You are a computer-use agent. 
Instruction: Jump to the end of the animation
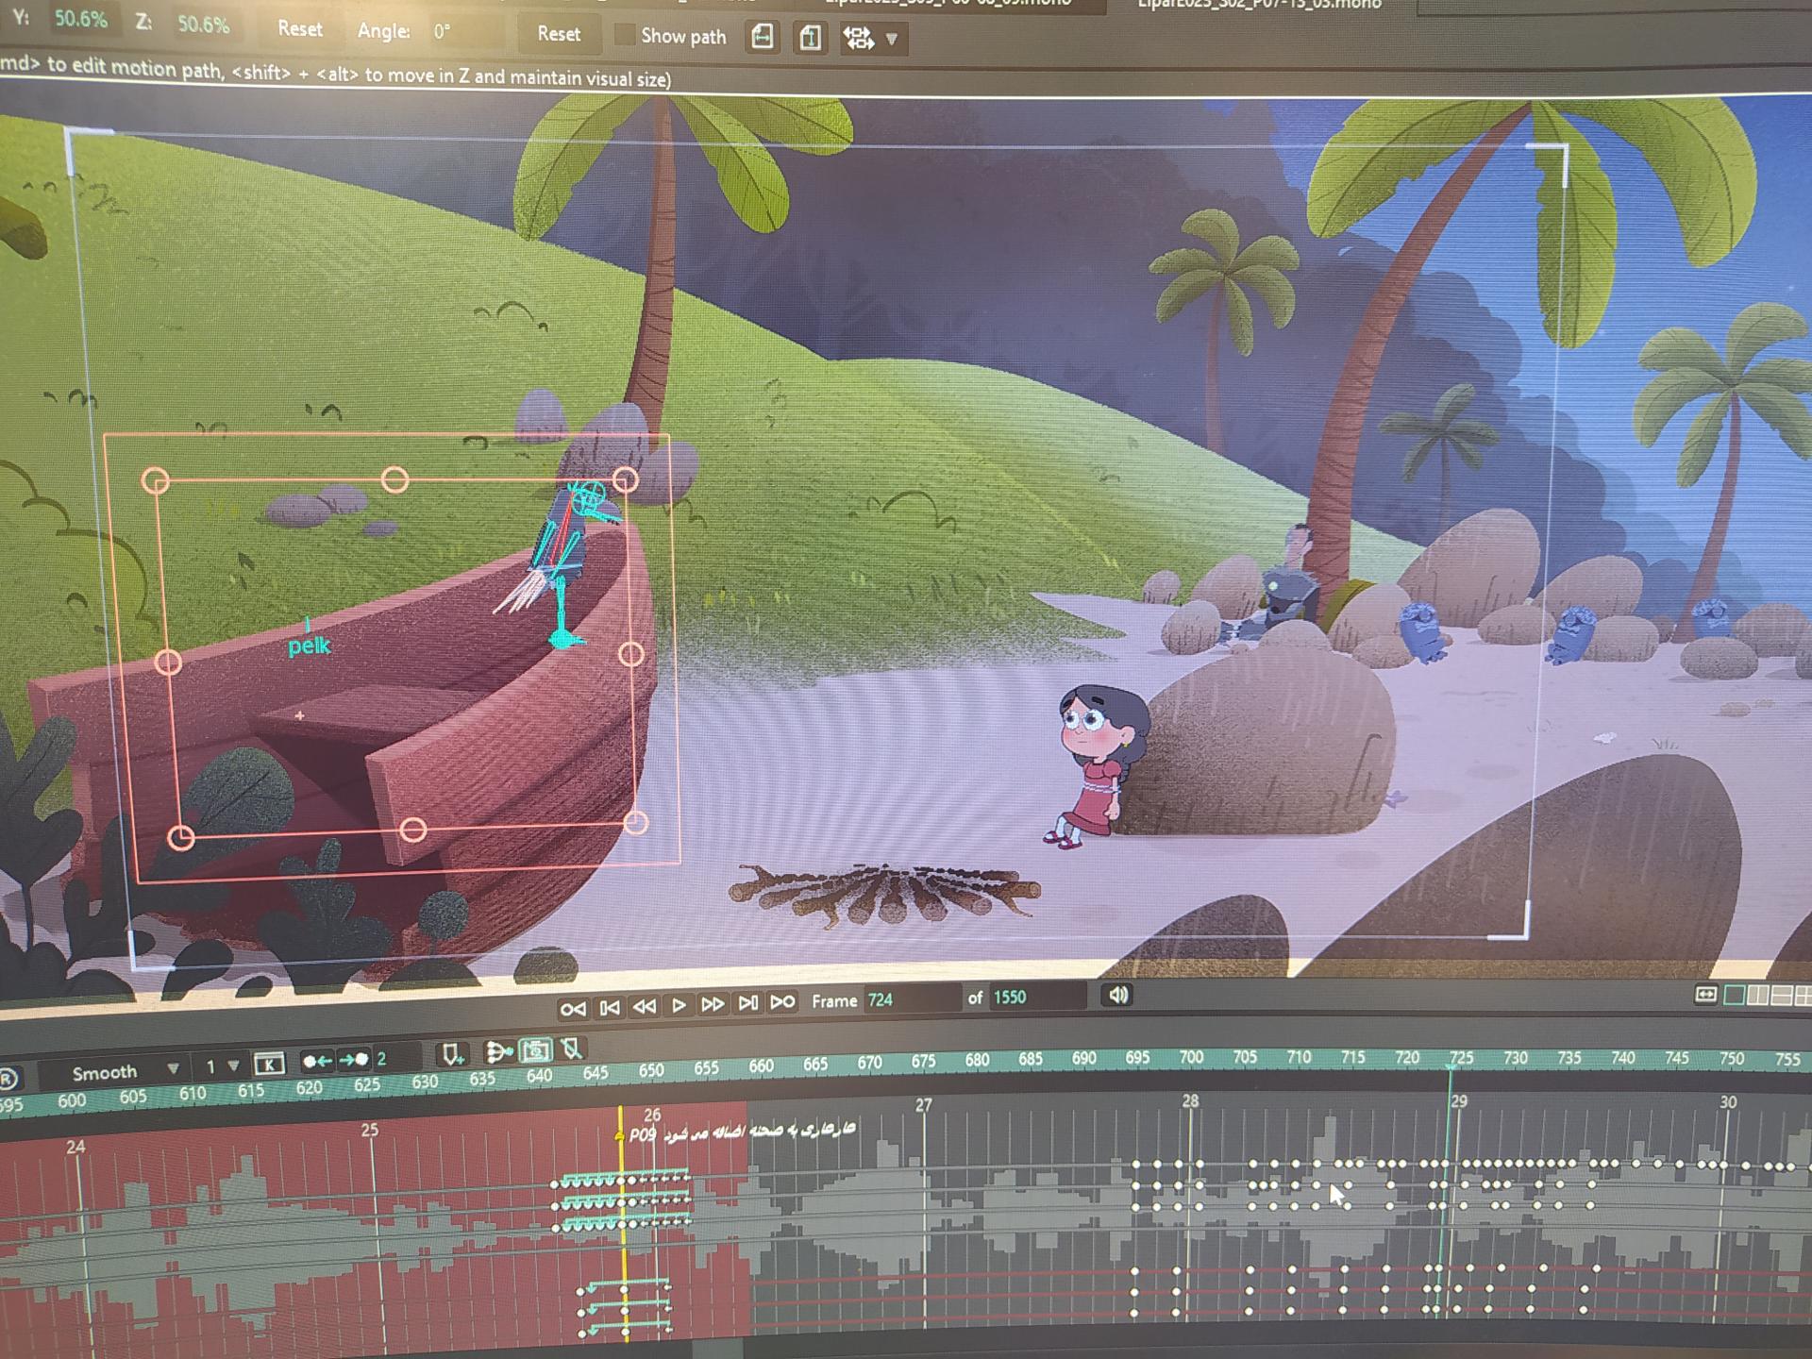tap(782, 1002)
